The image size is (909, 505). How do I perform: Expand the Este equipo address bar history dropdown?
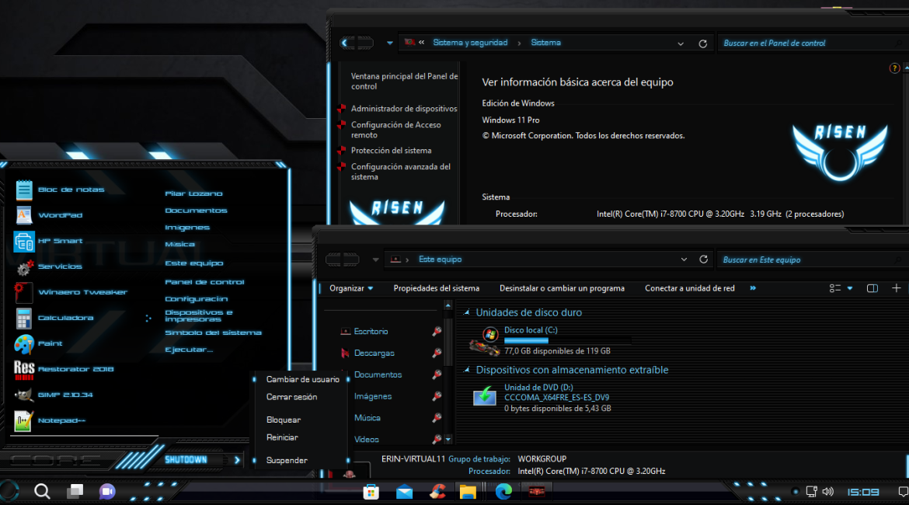pos(684,259)
